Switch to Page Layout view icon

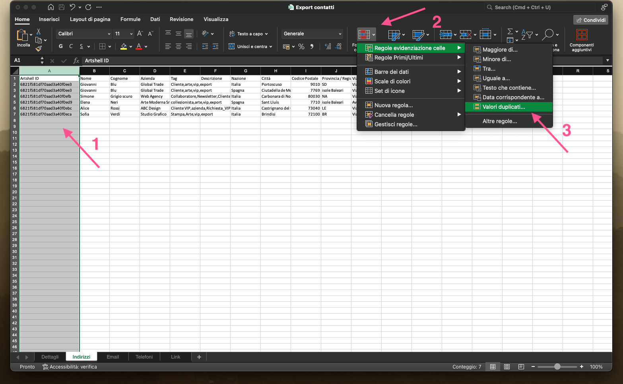[x=507, y=367]
